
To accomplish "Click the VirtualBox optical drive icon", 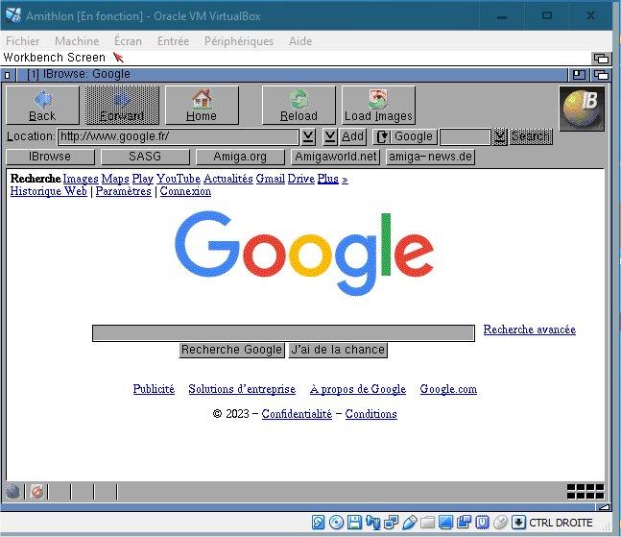I will (x=336, y=523).
